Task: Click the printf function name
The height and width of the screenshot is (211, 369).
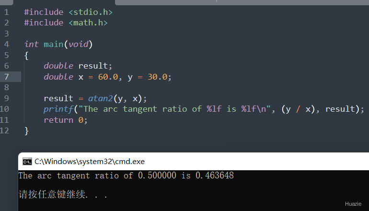Action: [x=58, y=109]
